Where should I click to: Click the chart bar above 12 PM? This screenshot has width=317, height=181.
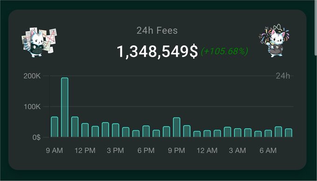pos(85,130)
